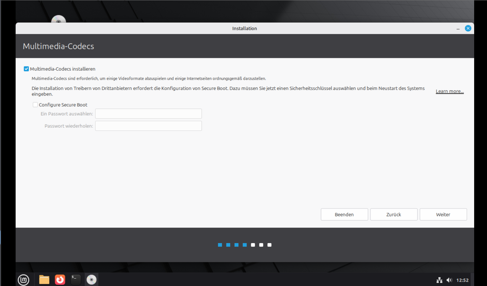Open Firefox browser from the panel
The width and height of the screenshot is (487, 286).
[x=60, y=280]
